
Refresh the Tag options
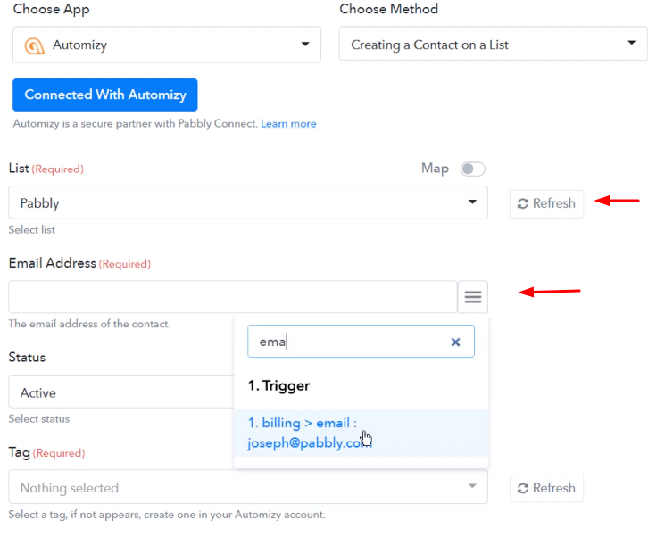(x=546, y=488)
